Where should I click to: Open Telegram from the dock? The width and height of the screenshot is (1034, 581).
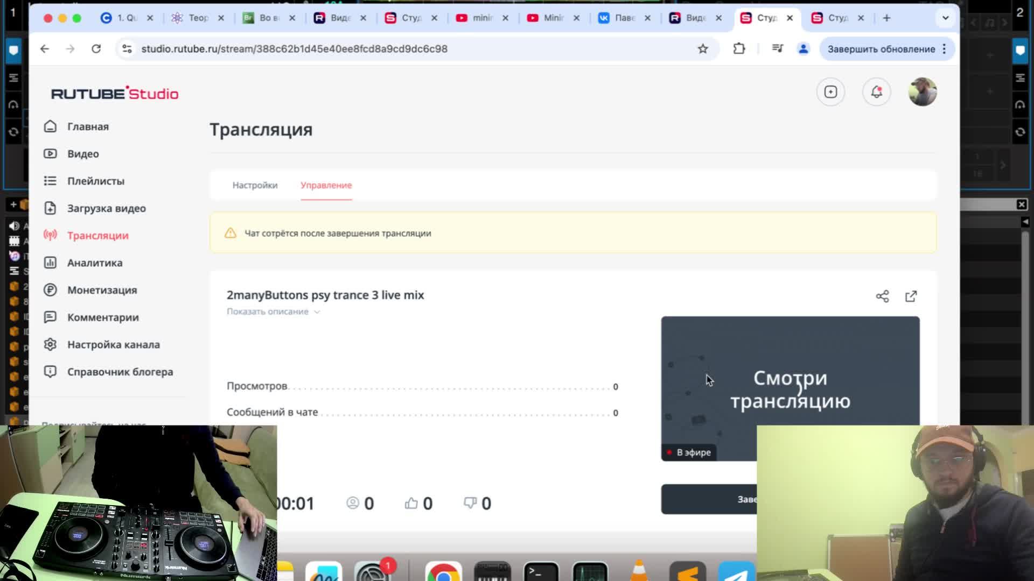pos(736,574)
